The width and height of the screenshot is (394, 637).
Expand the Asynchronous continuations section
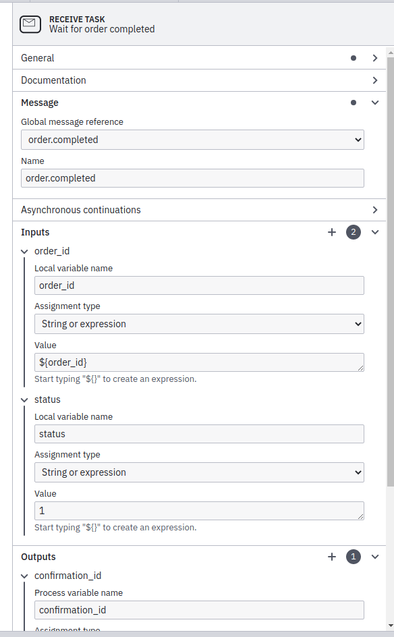tap(375, 210)
